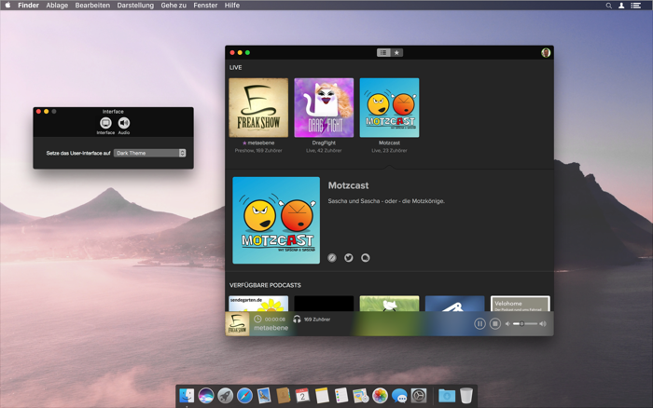Open Launchpad from the dock
This screenshot has width=653, height=408.
point(226,396)
